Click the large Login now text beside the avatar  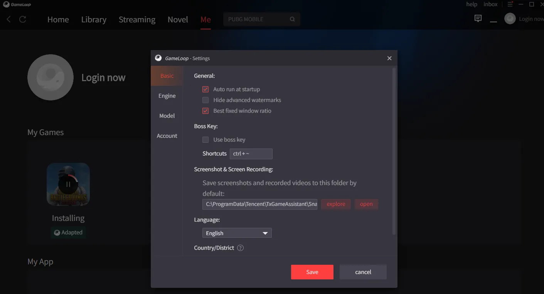pyautogui.click(x=103, y=78)
